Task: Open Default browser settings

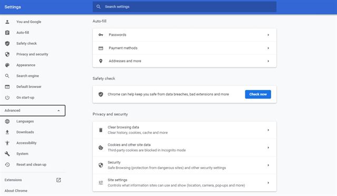Action: tap(29, 87)
